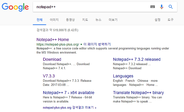Open Translate Notepad++ binary link
This screenshot has height=112, width=184.
[138, 93]
